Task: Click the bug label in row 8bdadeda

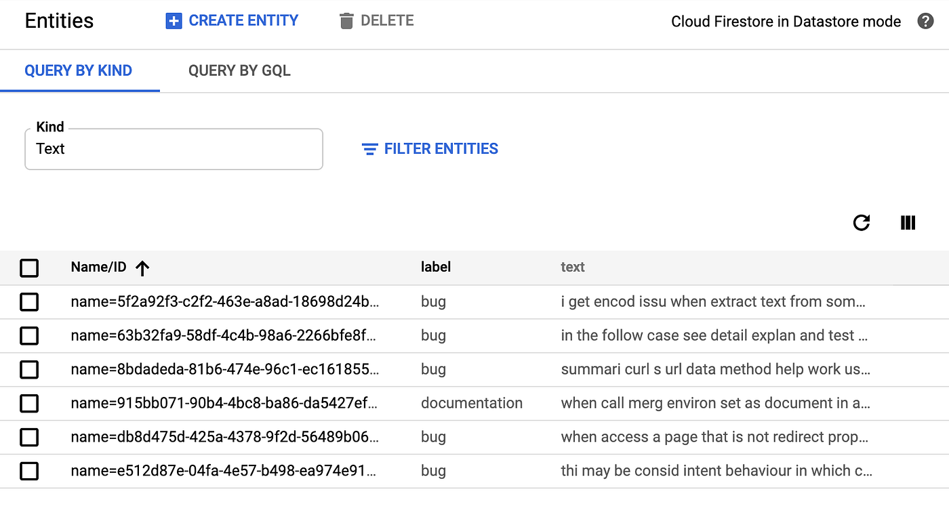Action: pos(433,370)
